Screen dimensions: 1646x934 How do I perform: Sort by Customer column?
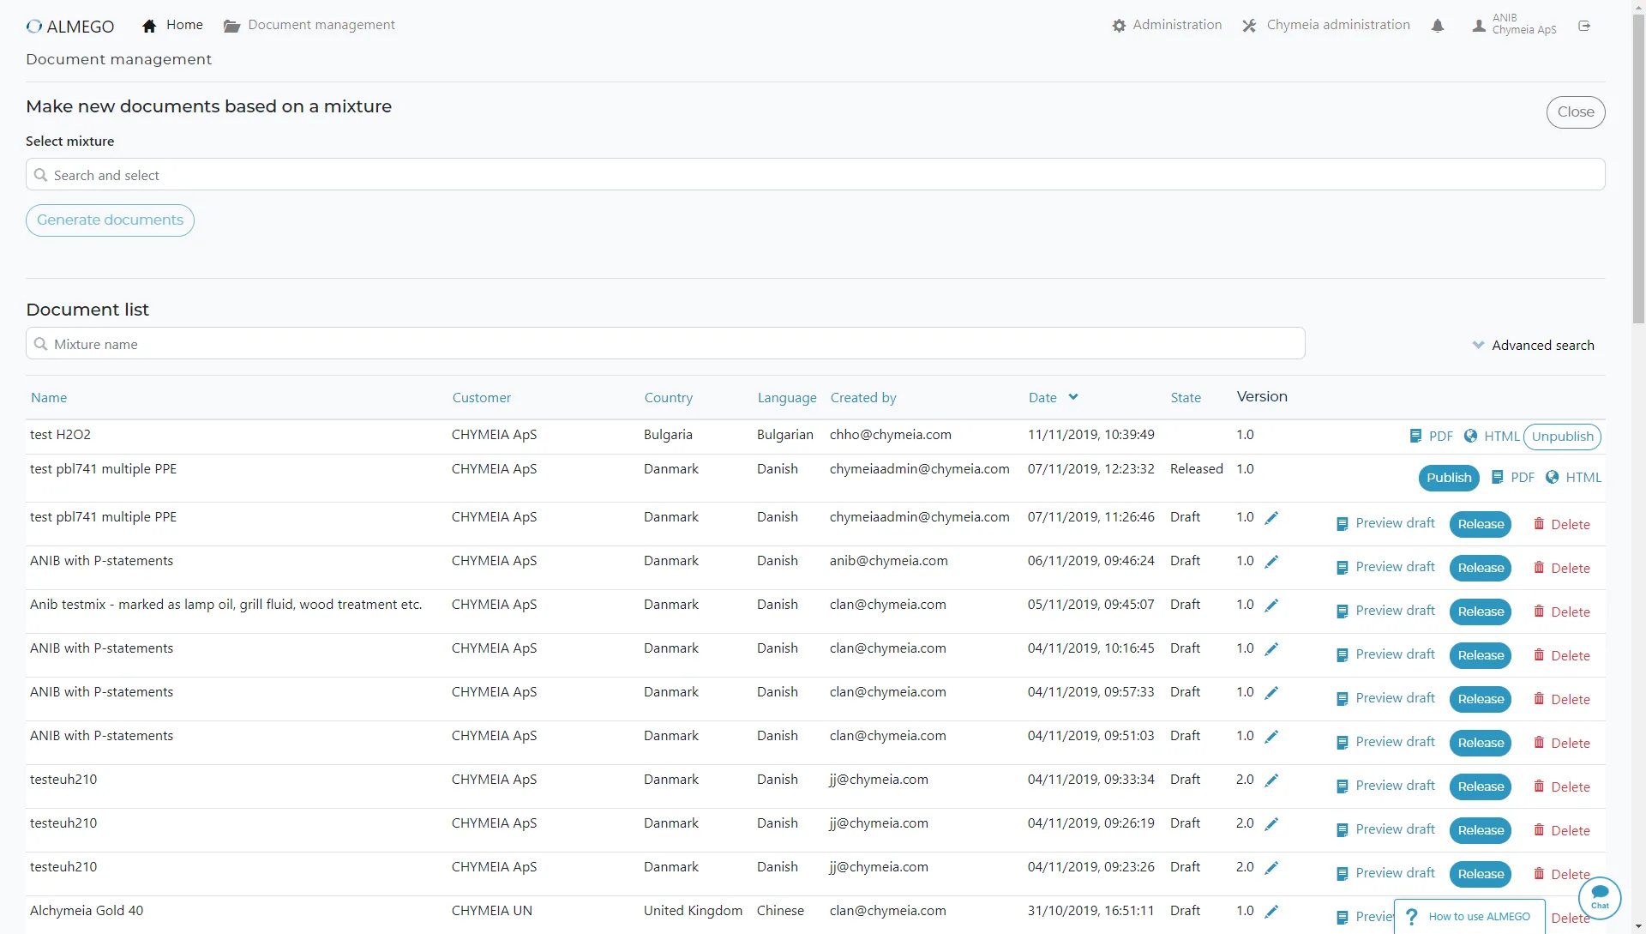pos(482,398)
